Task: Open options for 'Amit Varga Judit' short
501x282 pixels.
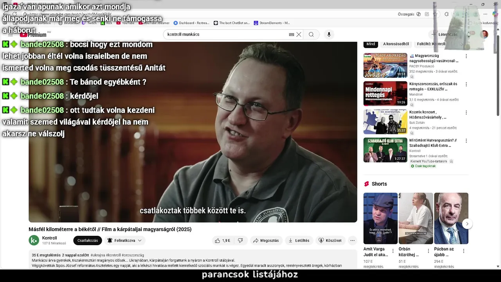Action: point(393,251)
